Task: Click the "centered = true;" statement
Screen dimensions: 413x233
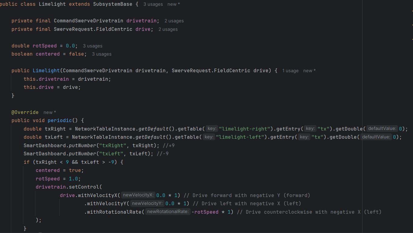Action: (x=60, y=170)
